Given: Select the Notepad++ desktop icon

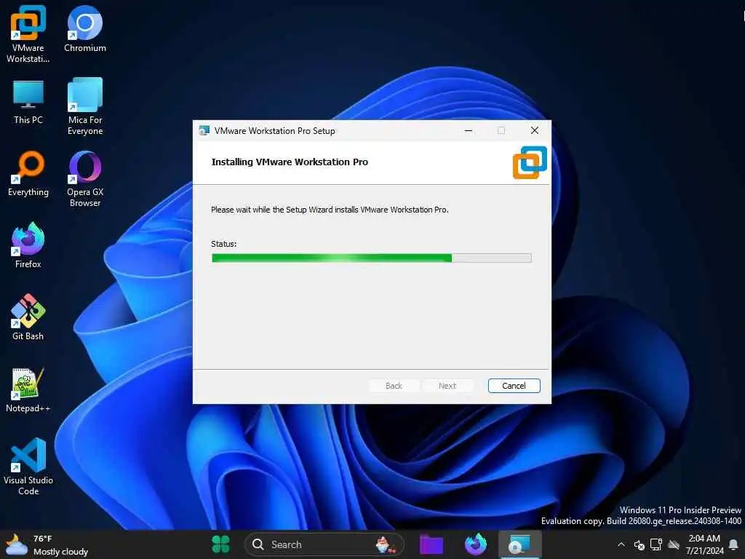Looking at the screenshot, I should point(28,390).
